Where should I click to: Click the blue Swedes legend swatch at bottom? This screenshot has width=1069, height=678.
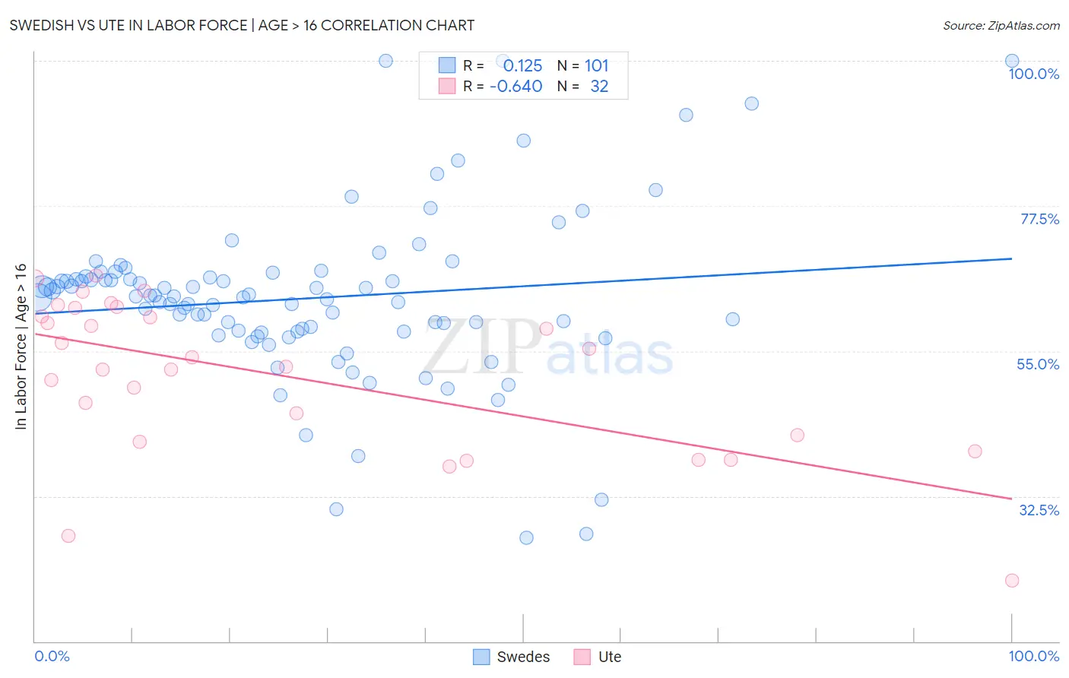481,657
